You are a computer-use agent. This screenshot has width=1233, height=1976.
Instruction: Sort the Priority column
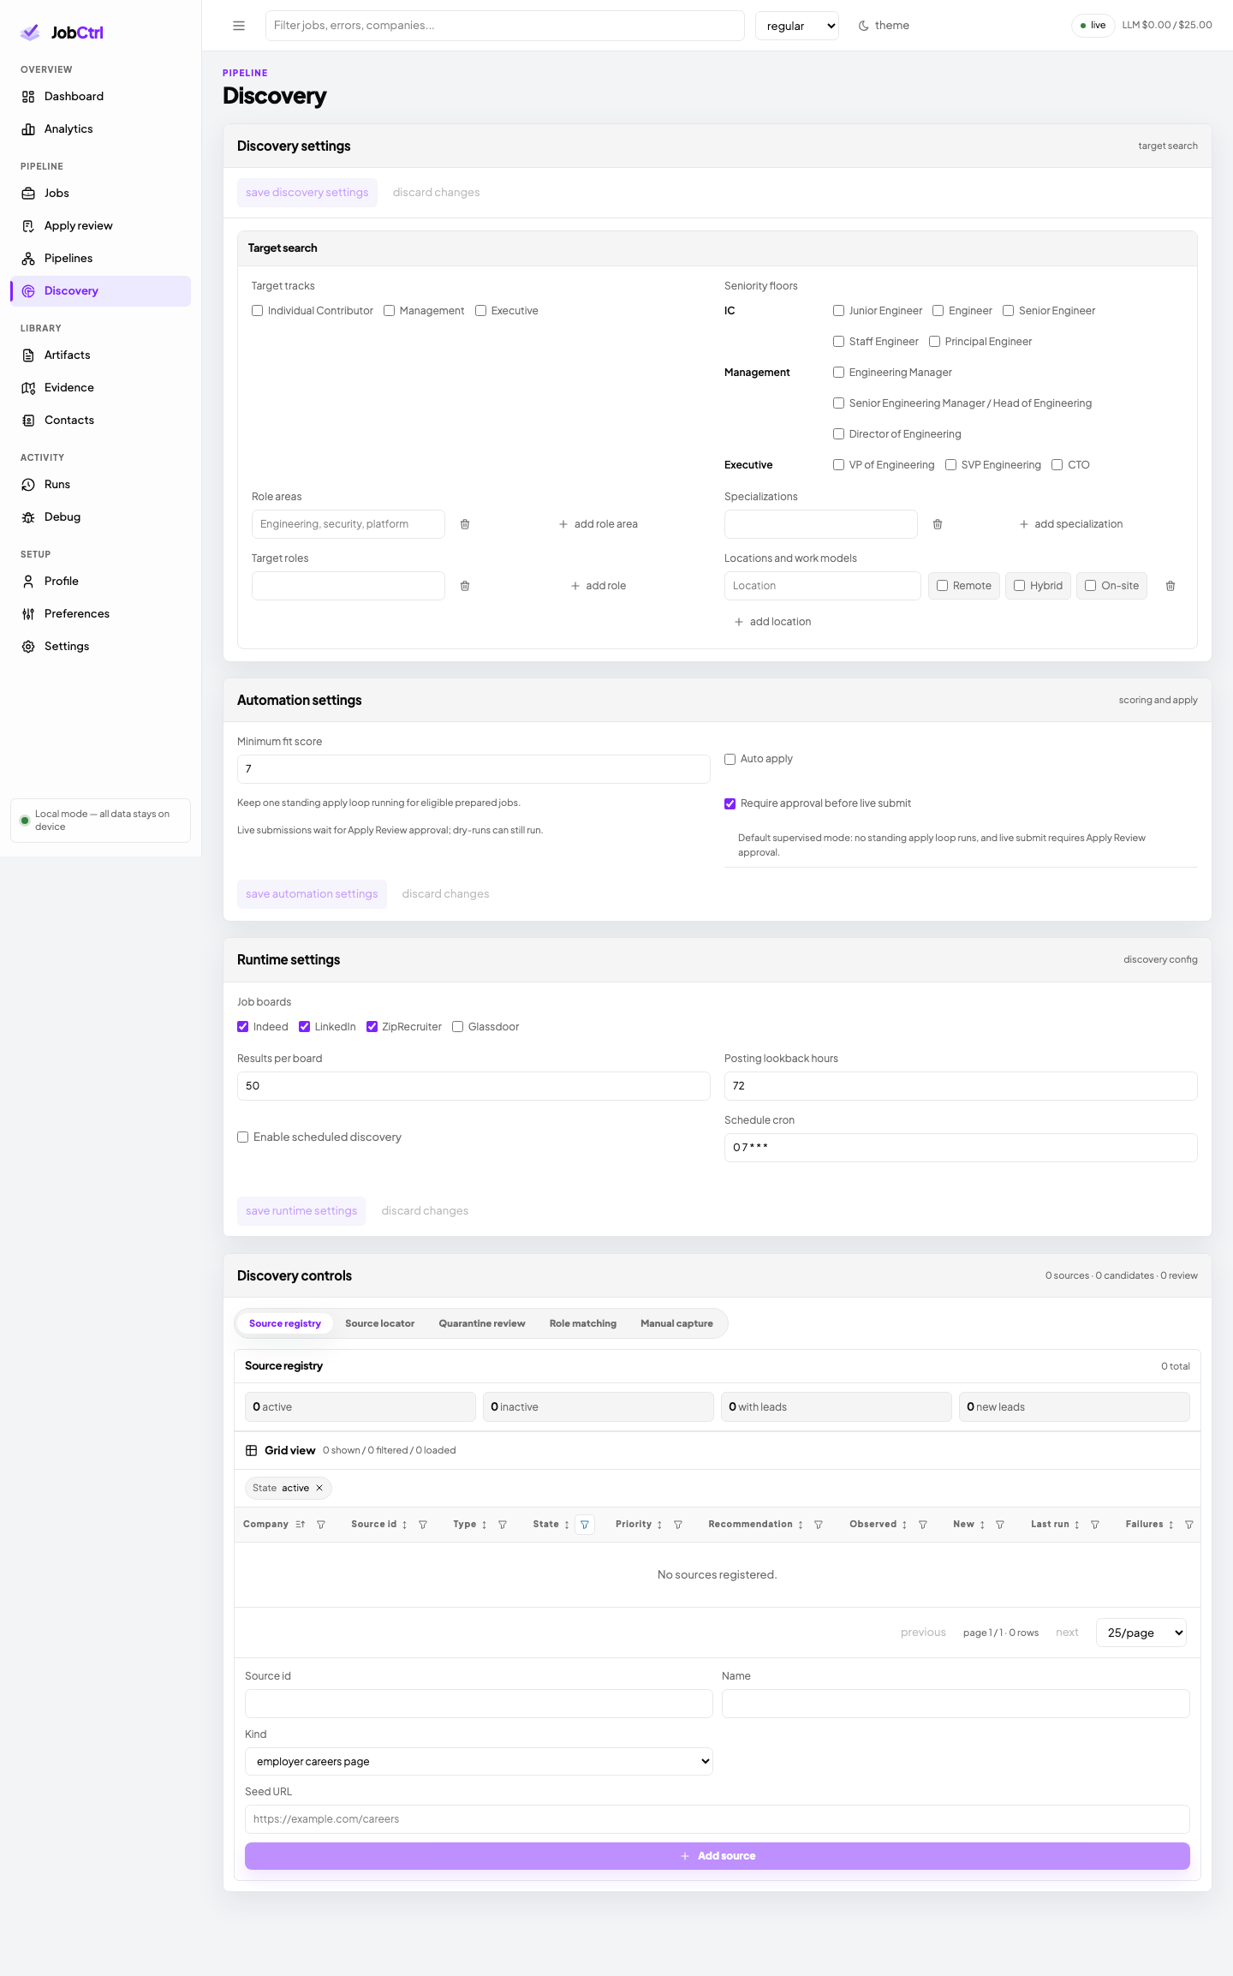pos(659,1525)
